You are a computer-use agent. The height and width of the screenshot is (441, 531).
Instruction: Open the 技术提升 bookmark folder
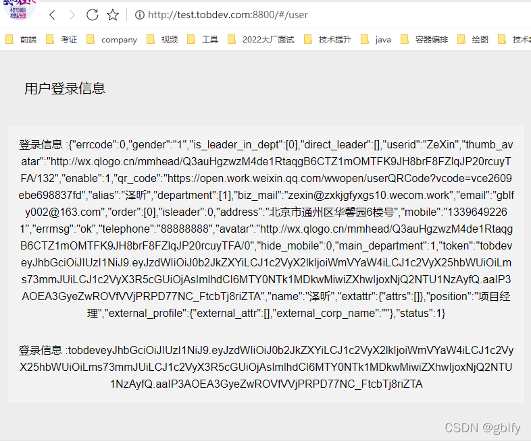(328, 40)
